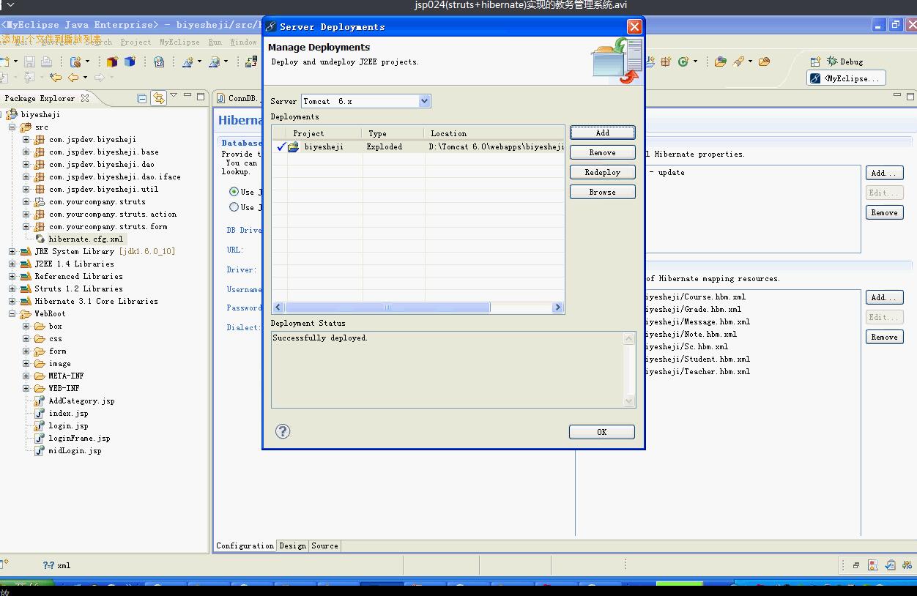This screenshot has height=596, width=917.
Task: Click the browser 2.0 toolbar icon
Action: tap(159, 62)
